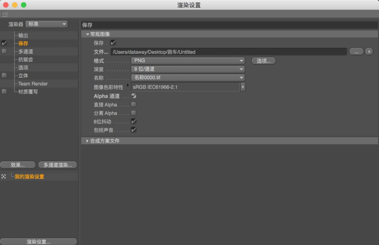Click the grip dots icon under title bar
This screenshot has width=379, height=245.
click(4, 14)
